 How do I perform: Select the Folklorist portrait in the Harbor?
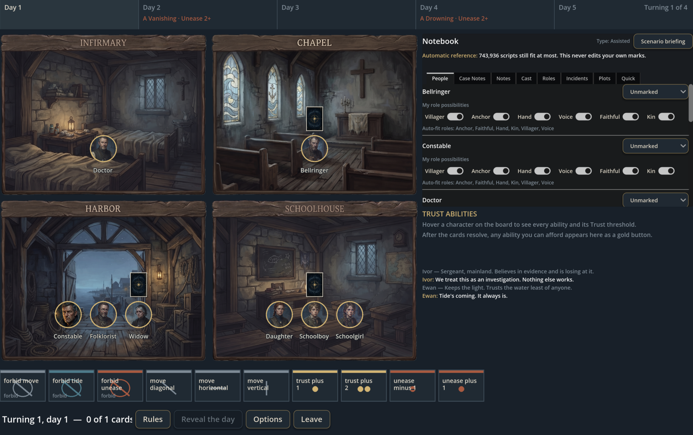pos(103,315)
